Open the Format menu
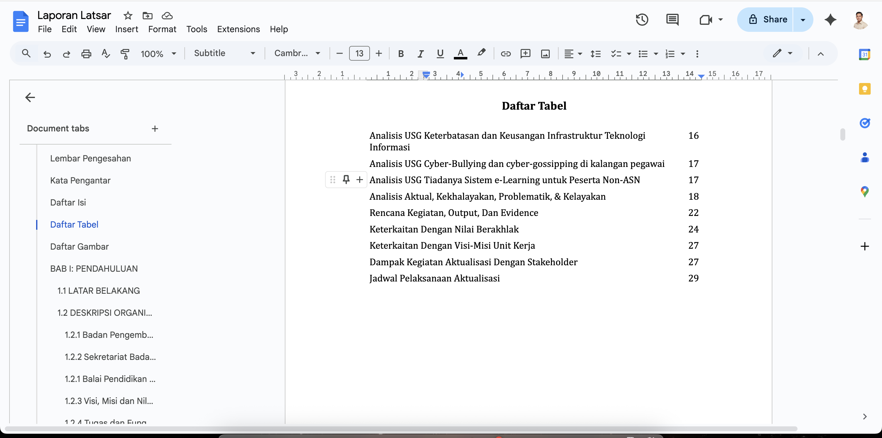 pos(162,29)
